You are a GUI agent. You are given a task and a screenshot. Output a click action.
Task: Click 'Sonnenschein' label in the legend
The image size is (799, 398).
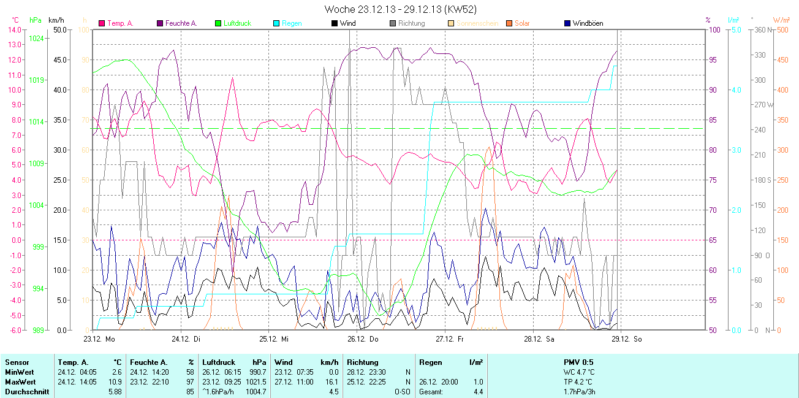click(477, 23)
